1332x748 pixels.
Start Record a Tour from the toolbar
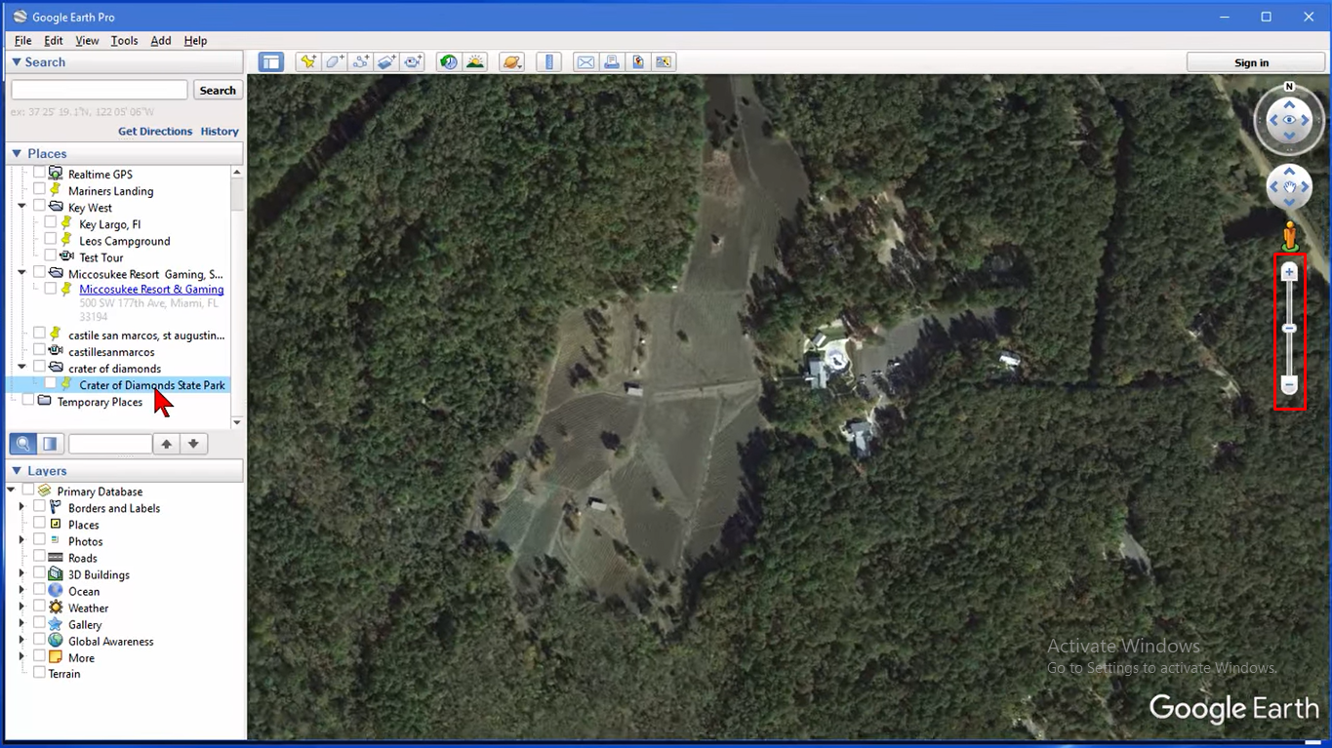pyautogui.click(x=414, y=62)
